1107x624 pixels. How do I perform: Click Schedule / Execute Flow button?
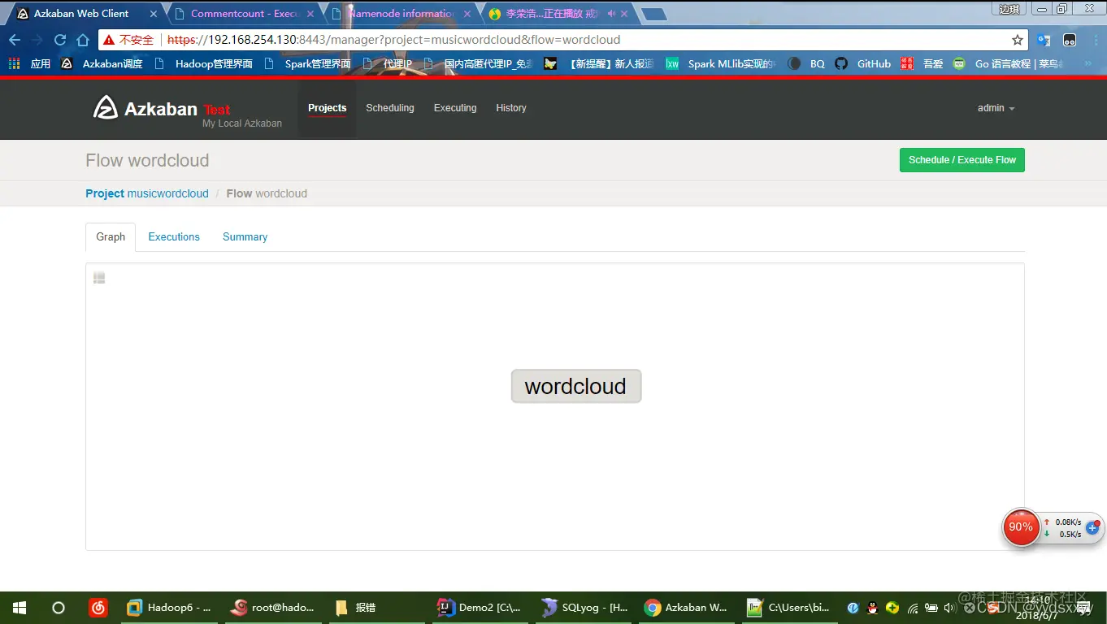pos(962,160)
